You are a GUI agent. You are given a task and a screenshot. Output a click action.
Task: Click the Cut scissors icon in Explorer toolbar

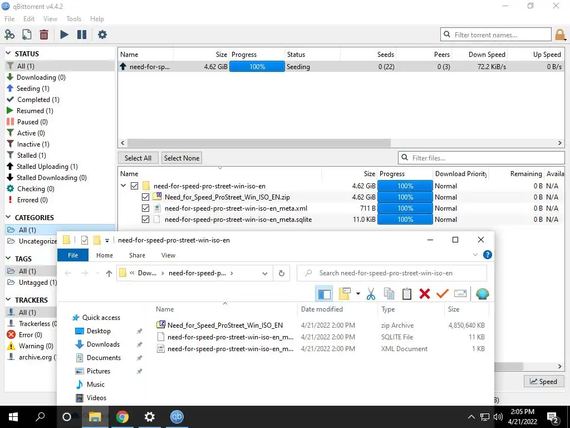[371, 294]
